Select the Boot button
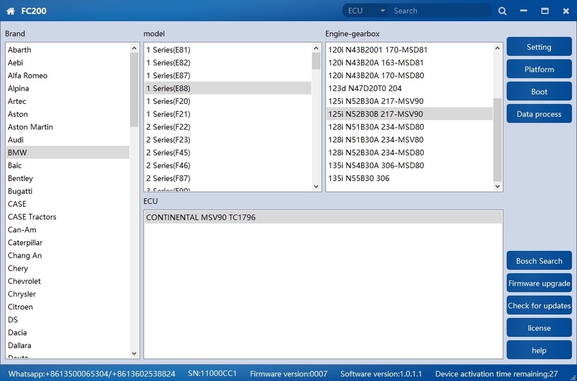Viewport: 577px width, 381px height. pyautogui.click(x=539, y=92)
